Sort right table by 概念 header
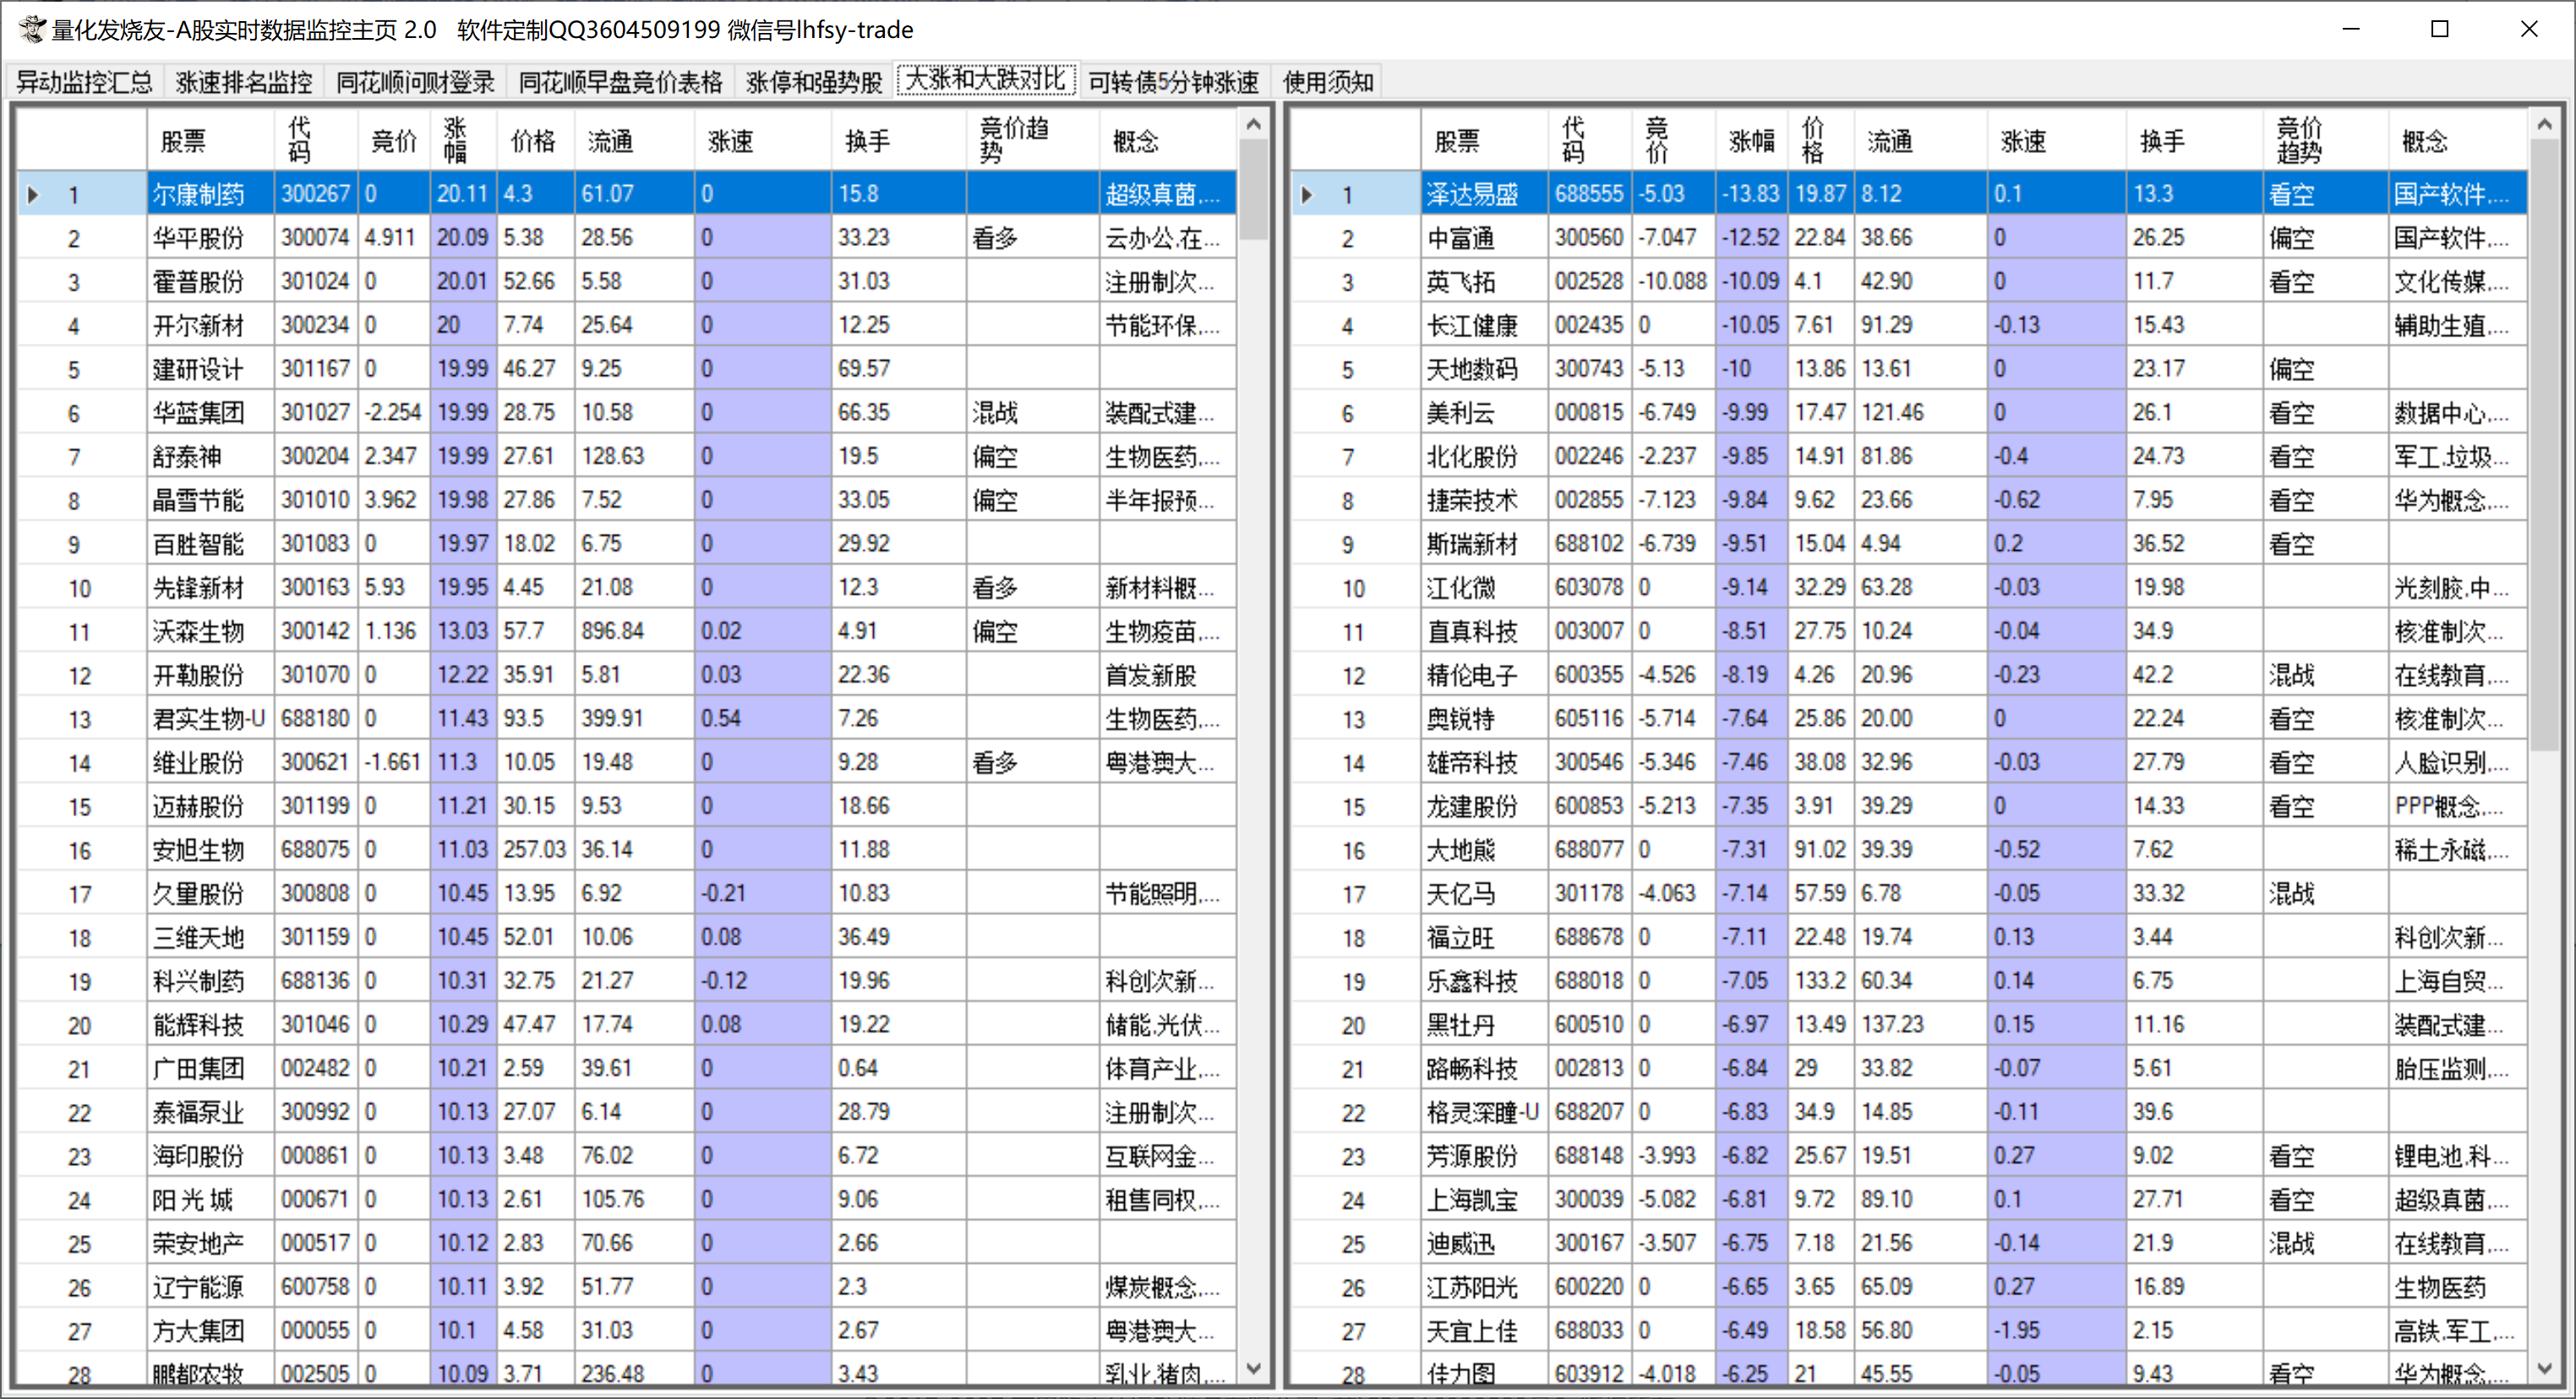Screen dimensions: 2576x1399 [x=2457, y=141]
